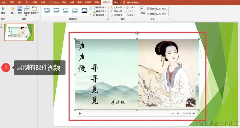
Task: Expand the video styles gallery More arrow
Action: [91, 14]
